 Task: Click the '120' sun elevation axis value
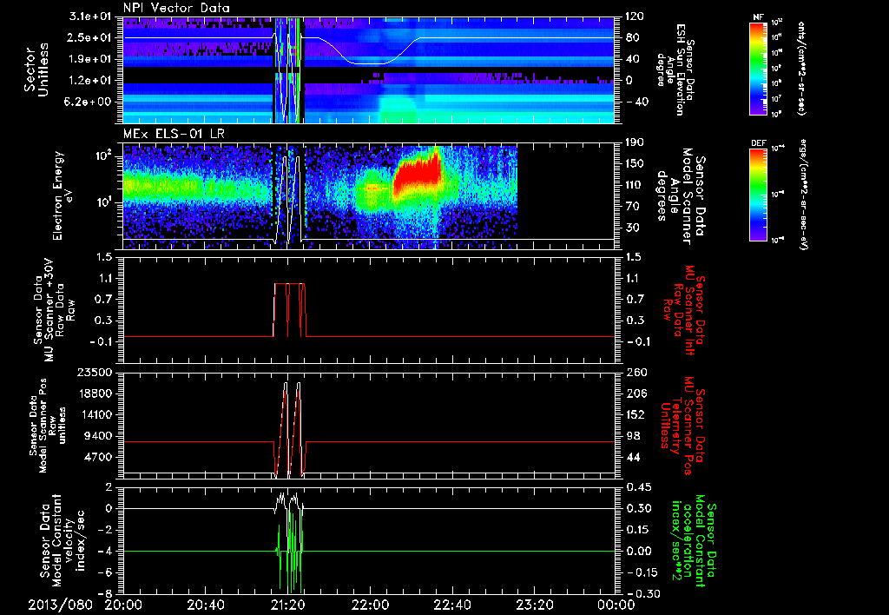pos(635,17)
